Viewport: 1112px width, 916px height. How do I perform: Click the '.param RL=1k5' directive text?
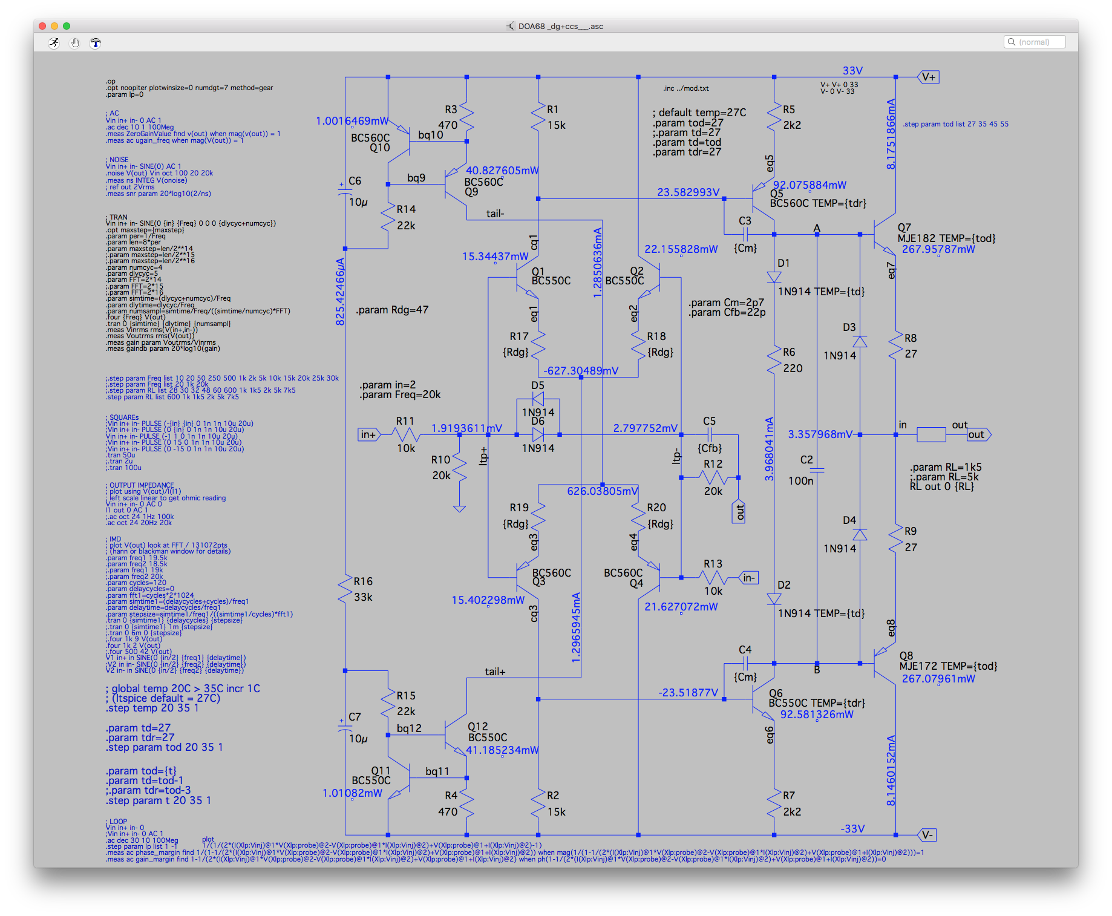point(946,467)
